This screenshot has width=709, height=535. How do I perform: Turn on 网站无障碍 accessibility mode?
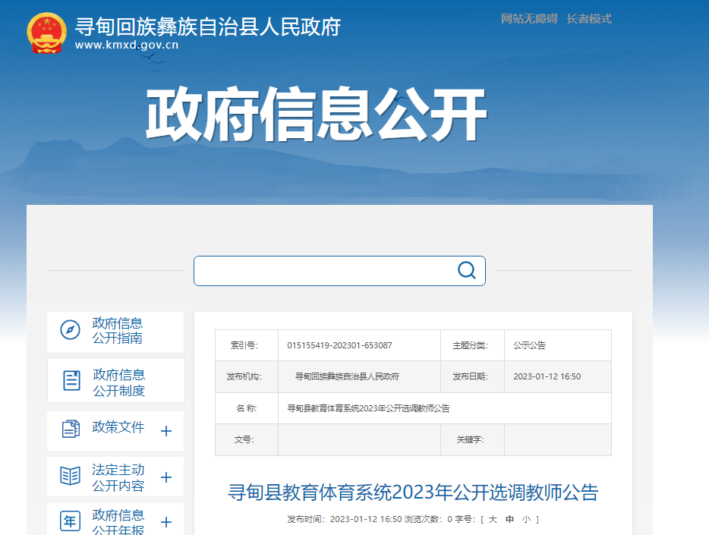coord(529,19)
